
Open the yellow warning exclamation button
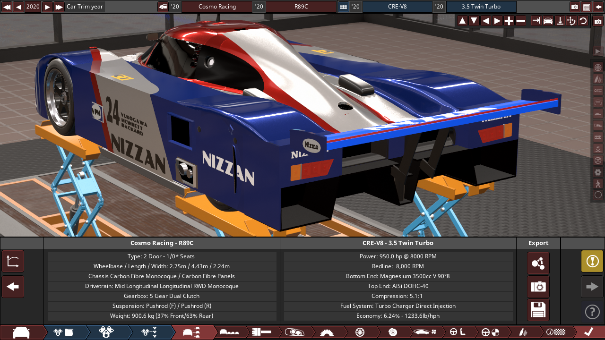point(592,261)
